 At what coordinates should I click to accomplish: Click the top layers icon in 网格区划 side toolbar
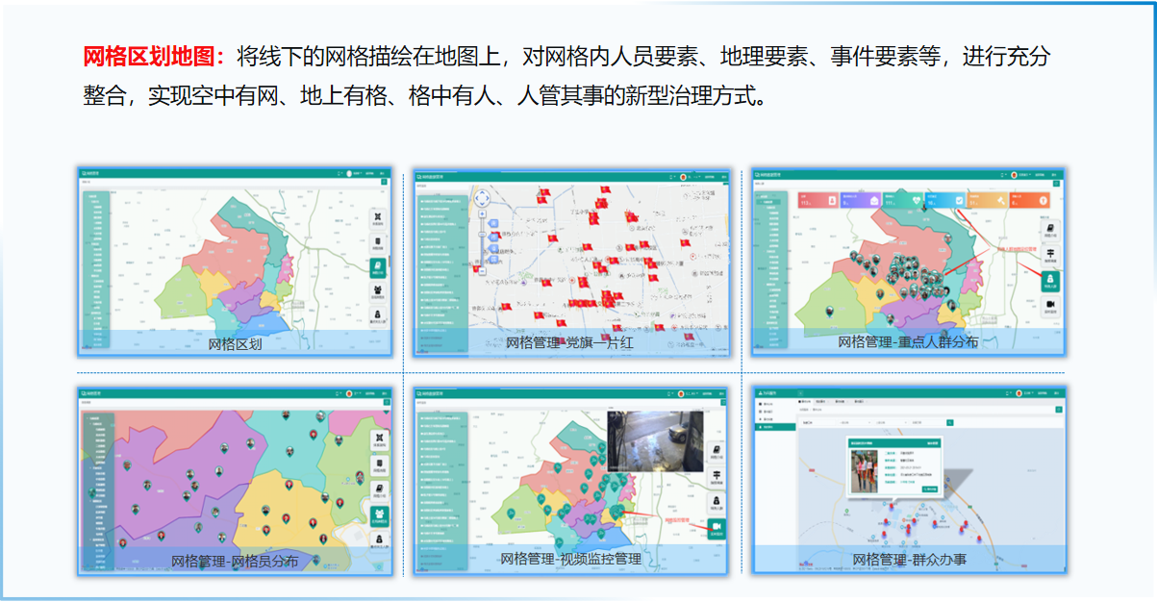tap(378, 219)
